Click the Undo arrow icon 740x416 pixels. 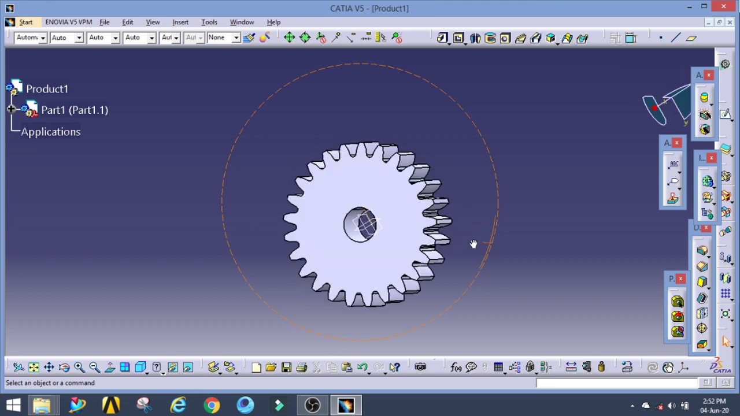[x=362, y=367]
